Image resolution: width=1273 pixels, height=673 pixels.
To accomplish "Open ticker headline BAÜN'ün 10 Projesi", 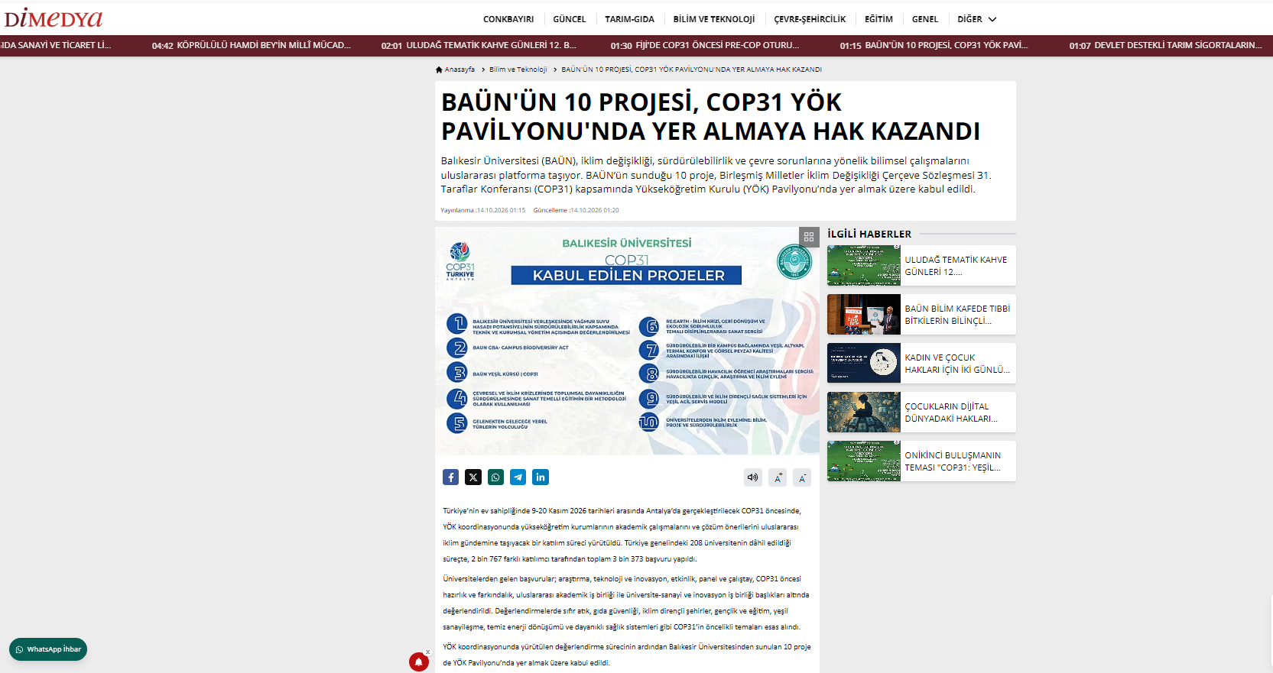I will [934, 45].
